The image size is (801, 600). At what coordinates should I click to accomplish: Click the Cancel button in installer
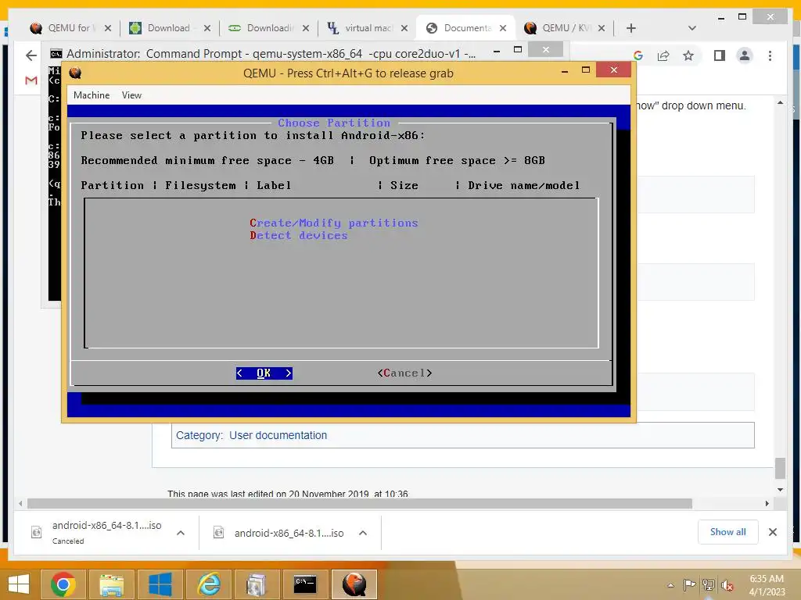coord(404,373)
